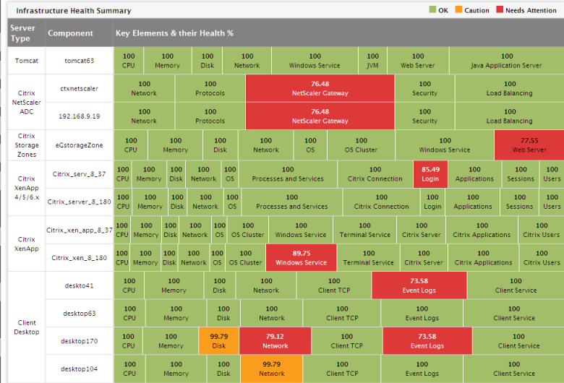Viewport: 564px width, 383px height.
Task: Click desktop170's Memory tile
Action: (x=171, y=341)
